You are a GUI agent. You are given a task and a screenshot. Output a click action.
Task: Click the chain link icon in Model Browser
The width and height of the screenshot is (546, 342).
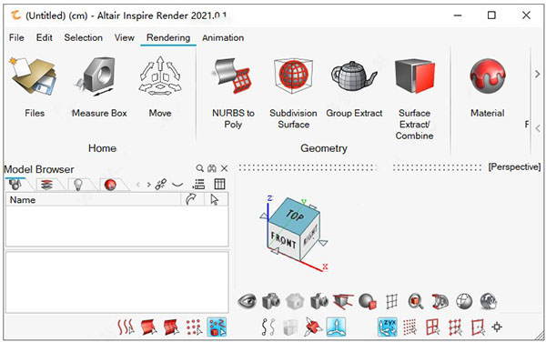pos(160,184)
